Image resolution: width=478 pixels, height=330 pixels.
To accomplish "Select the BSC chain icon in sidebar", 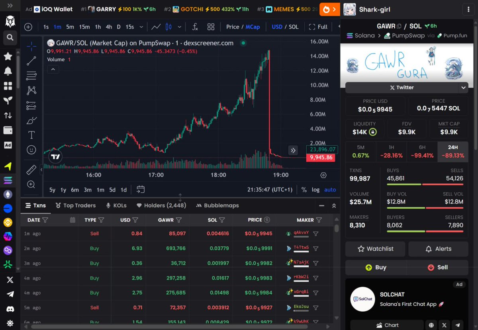I will [8, 222].
